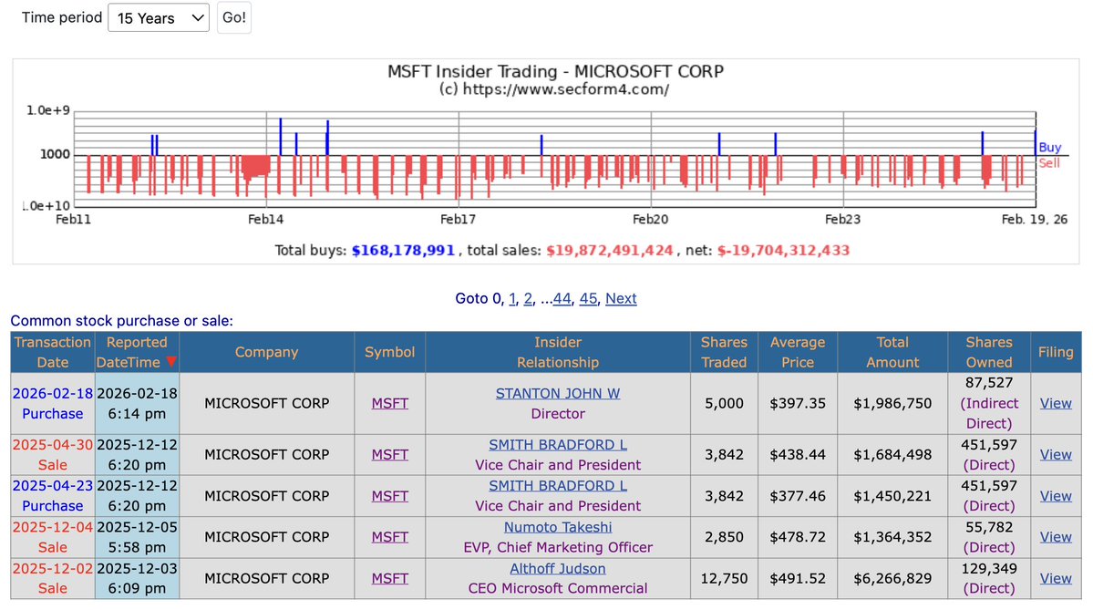View the filing for Althoff Judson's sale

(x=1055, y=578)
